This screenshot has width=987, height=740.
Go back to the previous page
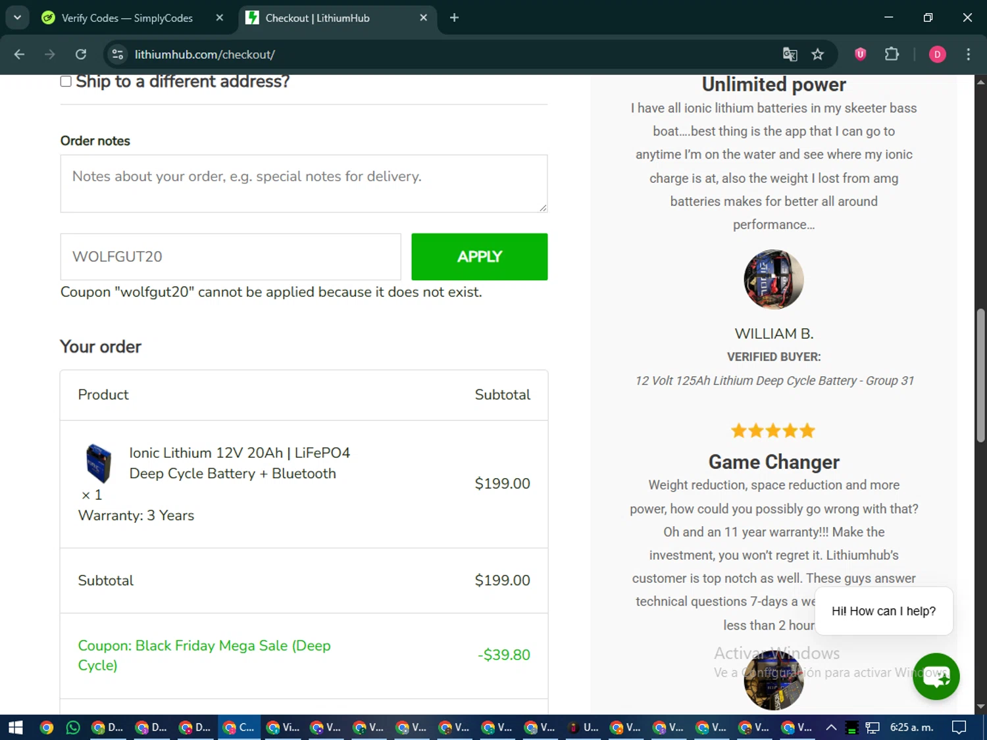coord(19,54)
